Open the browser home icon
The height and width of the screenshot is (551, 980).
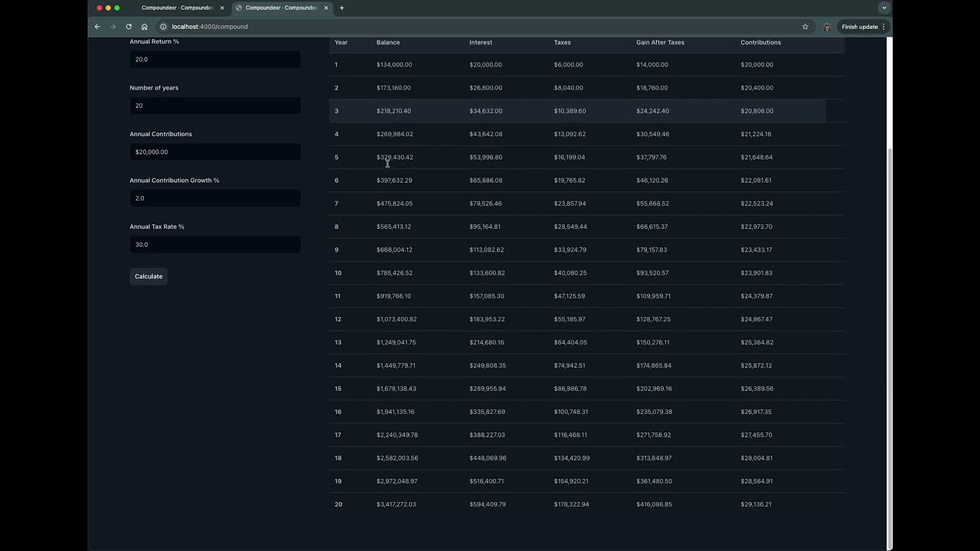[144, 27]
